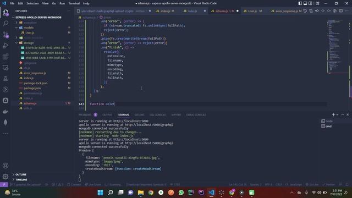352x198 pixels.
Task: Switch to the rules.js editor tab
Action: pos(193,11)
